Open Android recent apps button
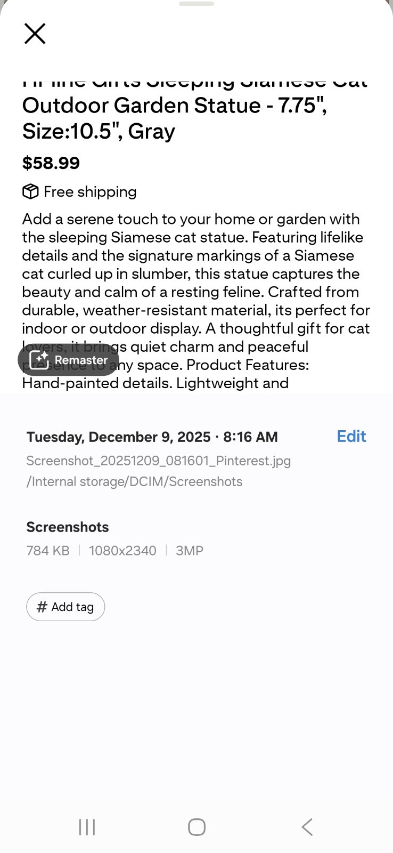 tap(87, 827)
